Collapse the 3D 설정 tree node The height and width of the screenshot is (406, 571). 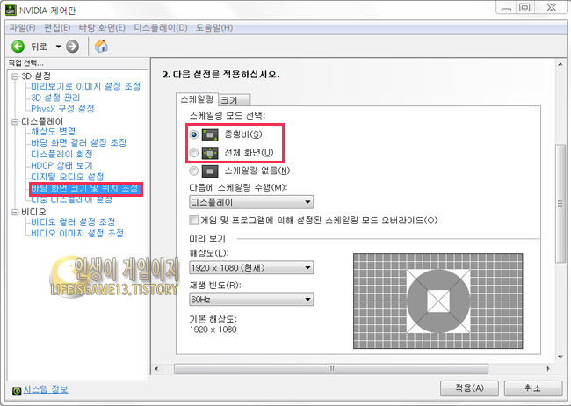point(15,76)
